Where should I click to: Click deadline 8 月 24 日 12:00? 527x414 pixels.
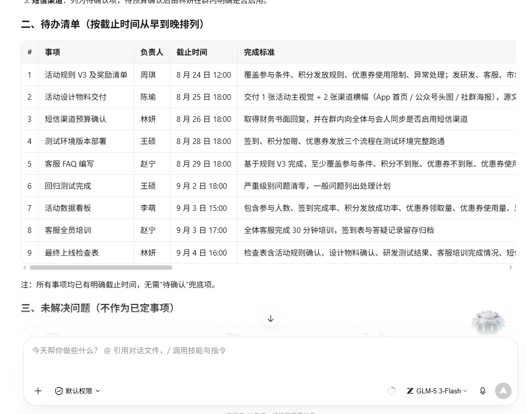pyautogui.click(x=204, y=75)
